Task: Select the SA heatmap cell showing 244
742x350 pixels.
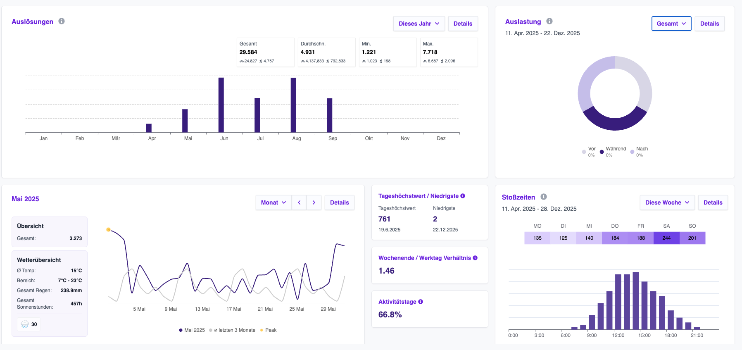Action: [666, 238]
